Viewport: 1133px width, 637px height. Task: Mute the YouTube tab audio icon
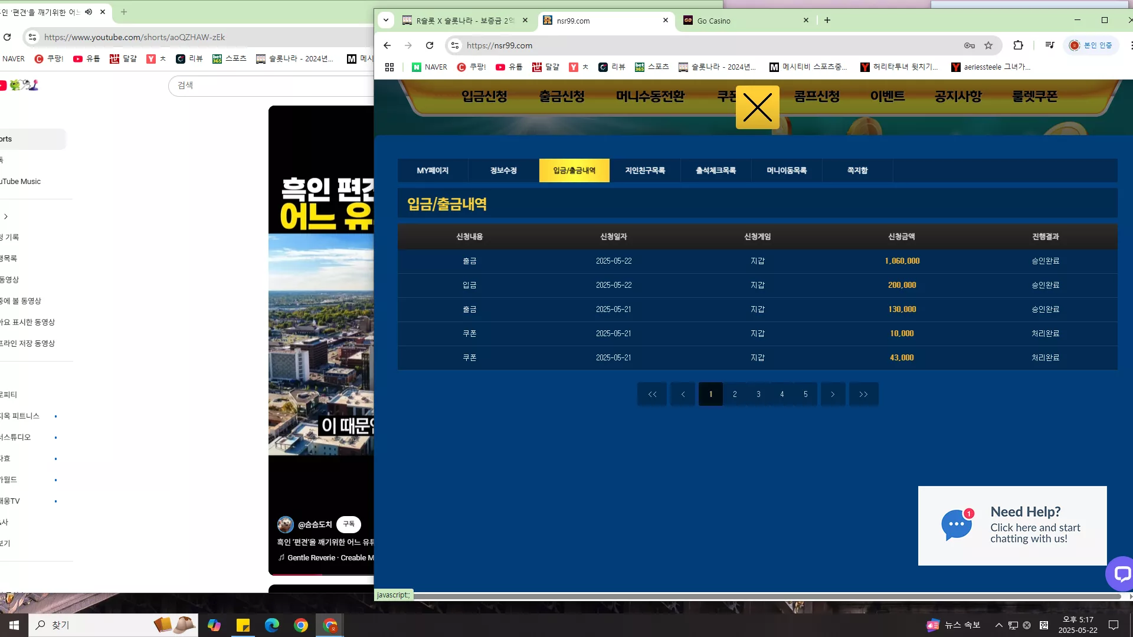point(89,12)
